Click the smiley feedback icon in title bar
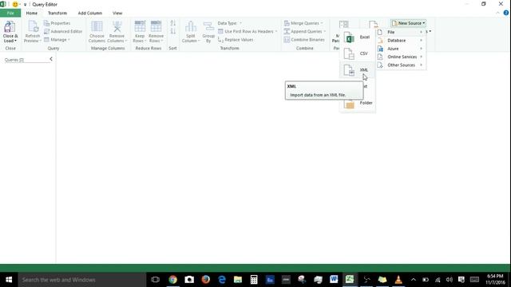Image resolution: width=511 pixels, height=287 pixels. pyautogui.click(x=15, y=4)
